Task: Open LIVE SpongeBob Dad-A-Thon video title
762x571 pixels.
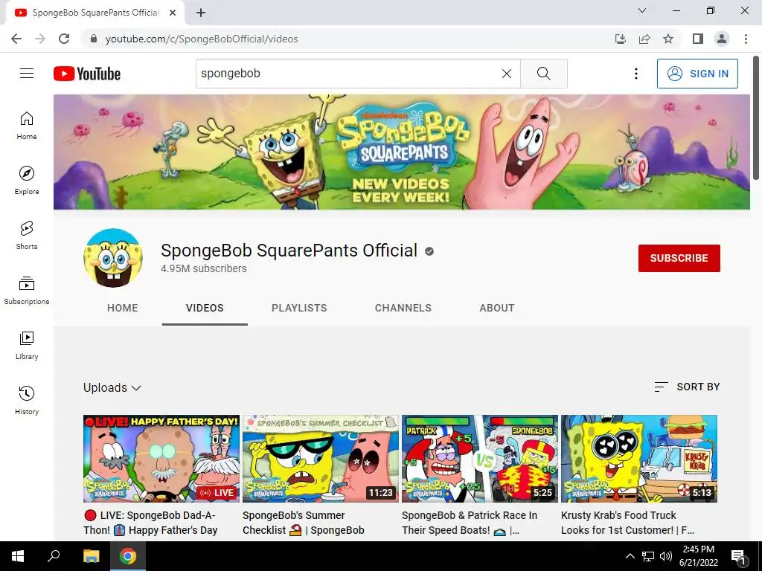Action: click(150, 523)
